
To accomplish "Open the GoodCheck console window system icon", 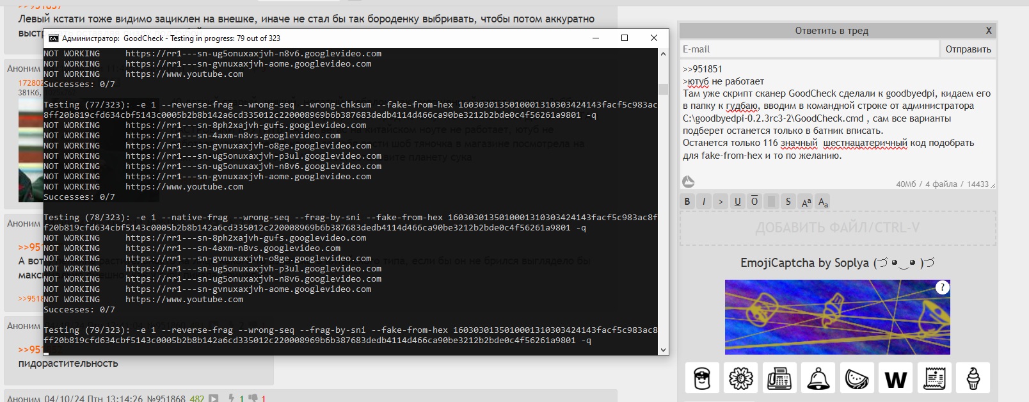I will coord(54,38).
